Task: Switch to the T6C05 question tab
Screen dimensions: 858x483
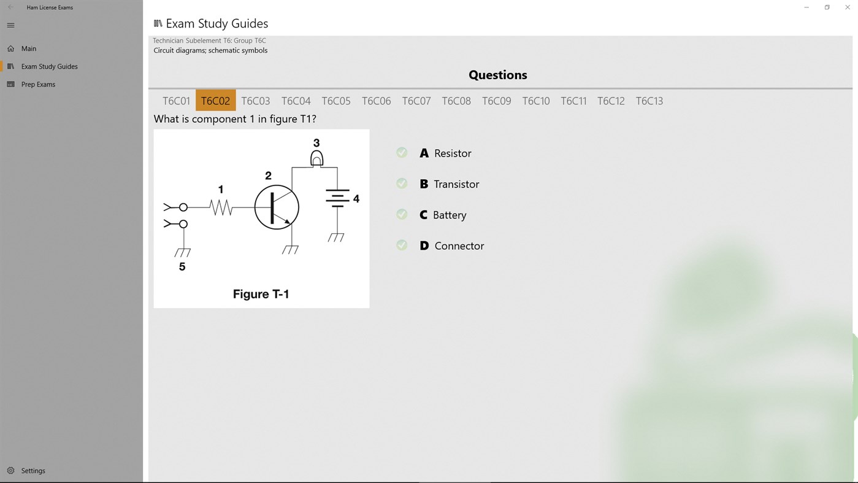Action: pyautogui.click(x=335, y=101)
